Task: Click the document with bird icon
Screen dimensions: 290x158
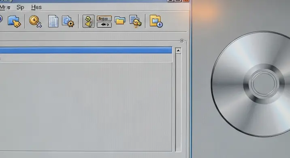Action: (x=135, y=21)
